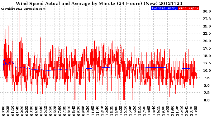Image resolution: width=215 pixels, height=117 pixels.
Task: Click the 11:05 time axis label
Action: [93, 111]
